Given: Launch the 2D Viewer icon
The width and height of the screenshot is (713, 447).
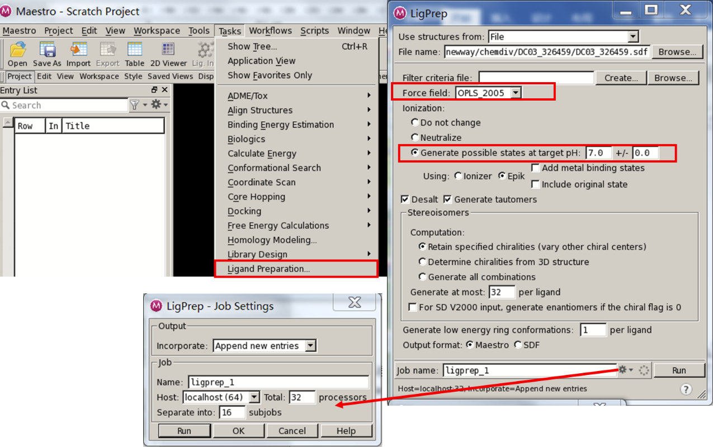Looking at the screenshot, I should [168, 50].
